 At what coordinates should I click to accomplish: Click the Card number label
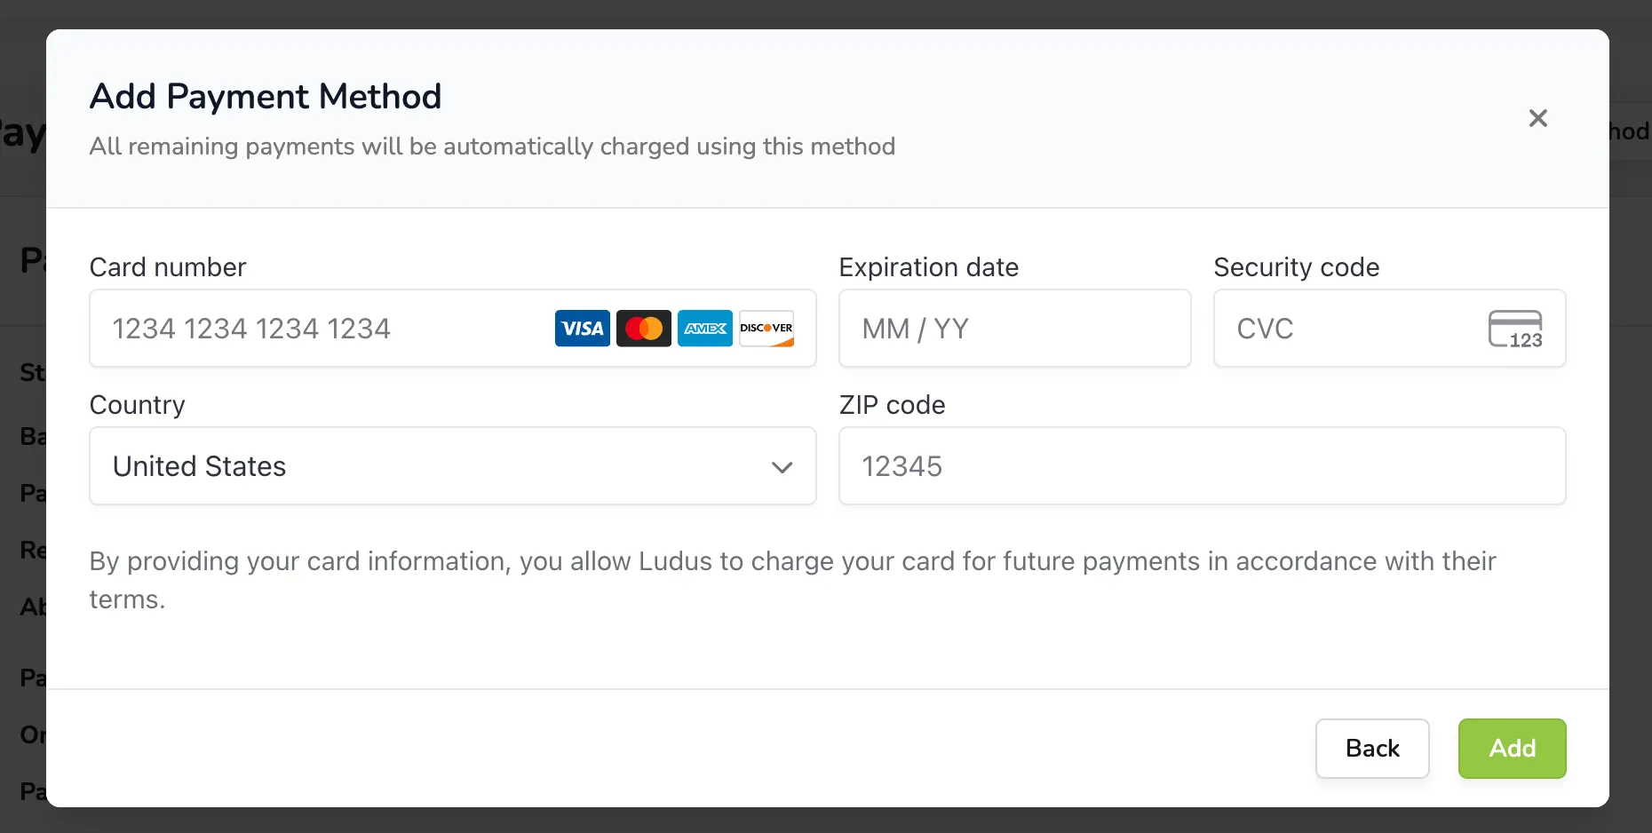[168, 267]
